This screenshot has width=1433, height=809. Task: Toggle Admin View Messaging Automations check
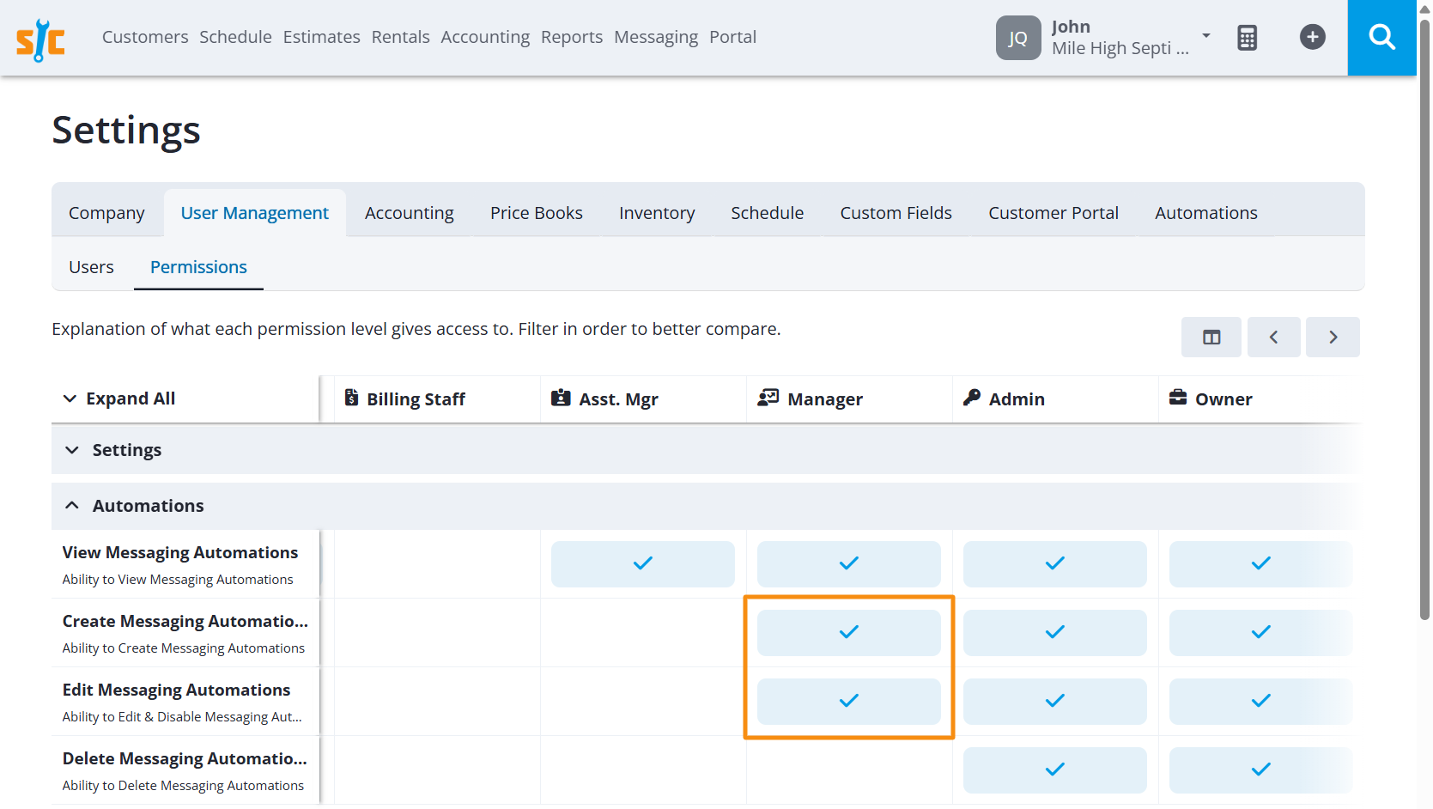(x=1054, y=563)
